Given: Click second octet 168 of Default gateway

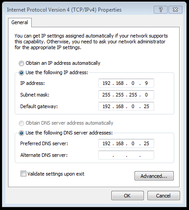Looking at the screenshot, I should pos(120,106).
